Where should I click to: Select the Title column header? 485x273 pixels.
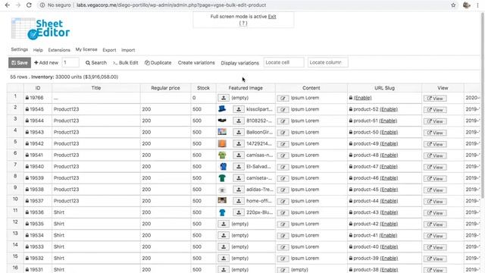(x=96, y=88)
